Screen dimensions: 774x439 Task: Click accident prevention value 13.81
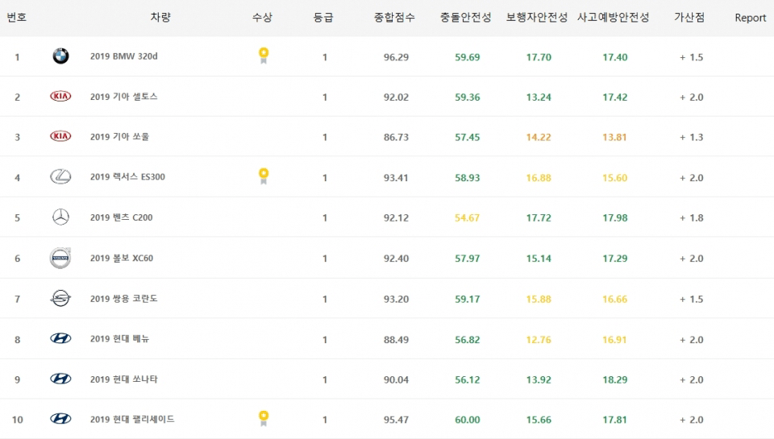[614, 137]
